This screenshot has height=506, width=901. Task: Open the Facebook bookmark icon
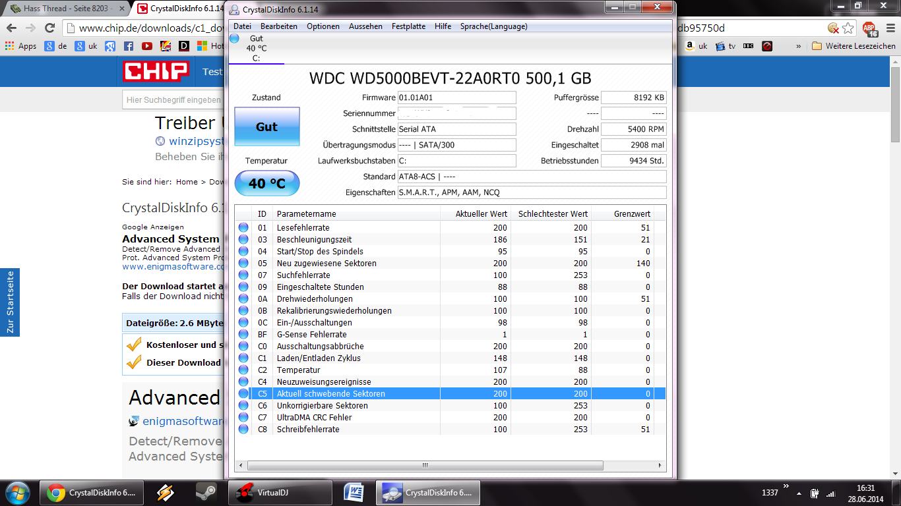[x=129, y=46]
